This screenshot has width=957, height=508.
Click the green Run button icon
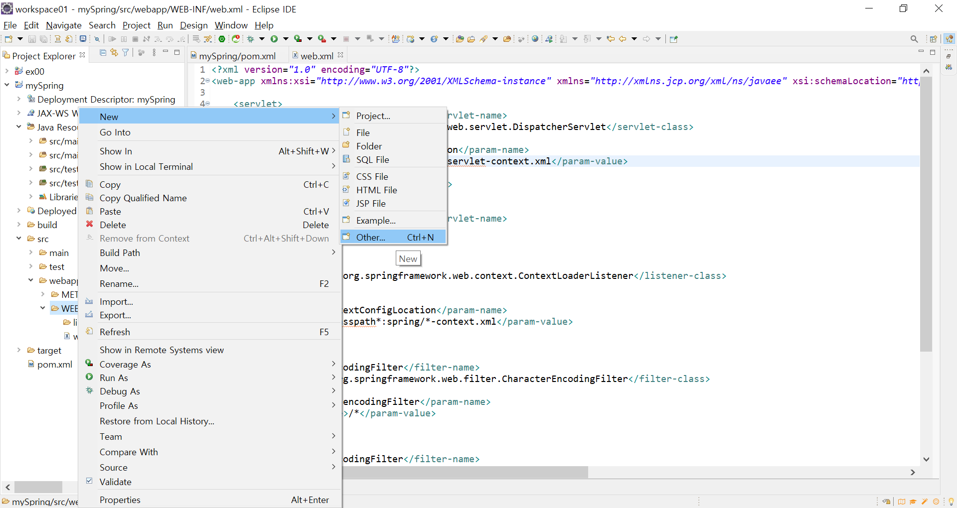click(x=274, y=39)
